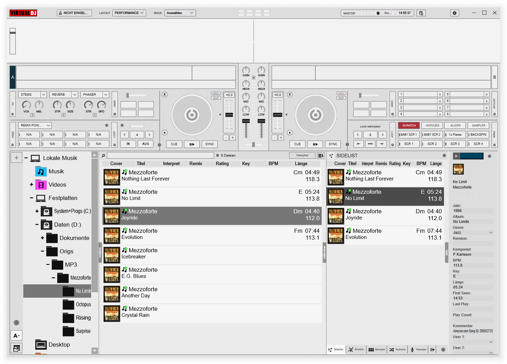The height and width of the screenshot is (364, 507).
Task: Click the crossfader handle
Action: [x=253, y=145]
